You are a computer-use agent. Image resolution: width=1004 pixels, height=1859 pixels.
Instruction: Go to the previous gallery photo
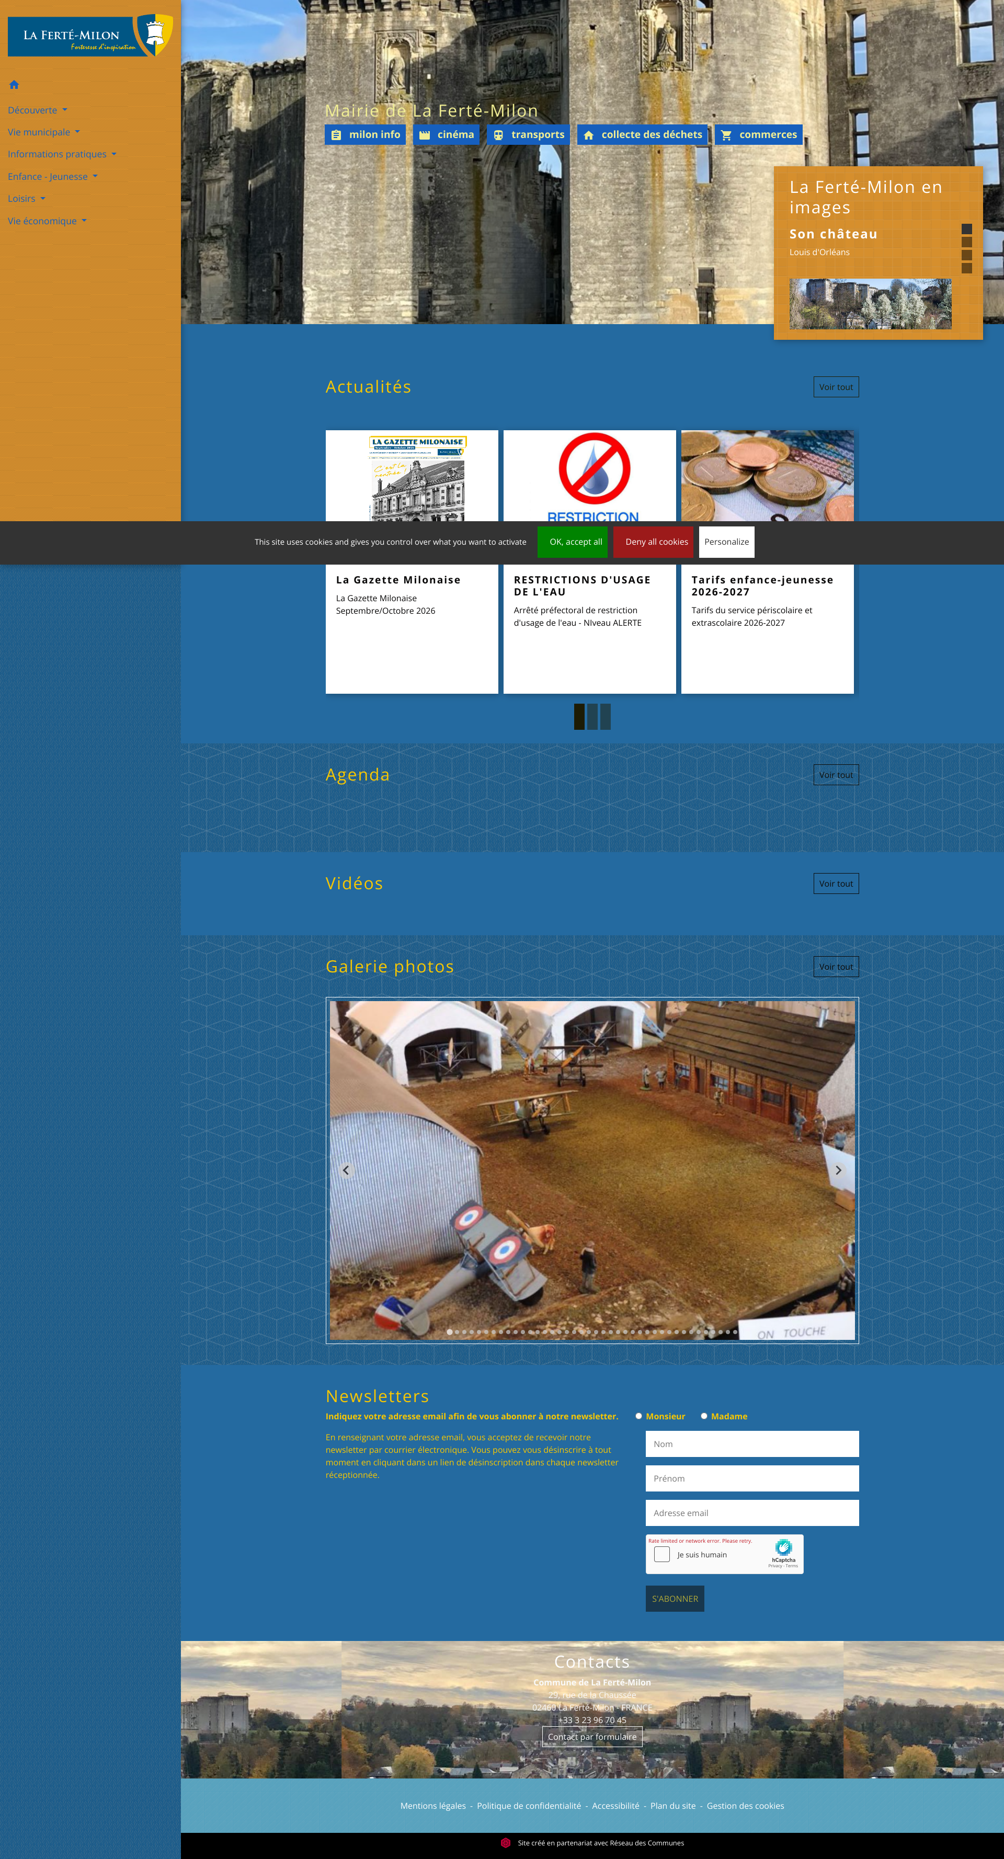pyautogui.click(x=346, y=1170)
